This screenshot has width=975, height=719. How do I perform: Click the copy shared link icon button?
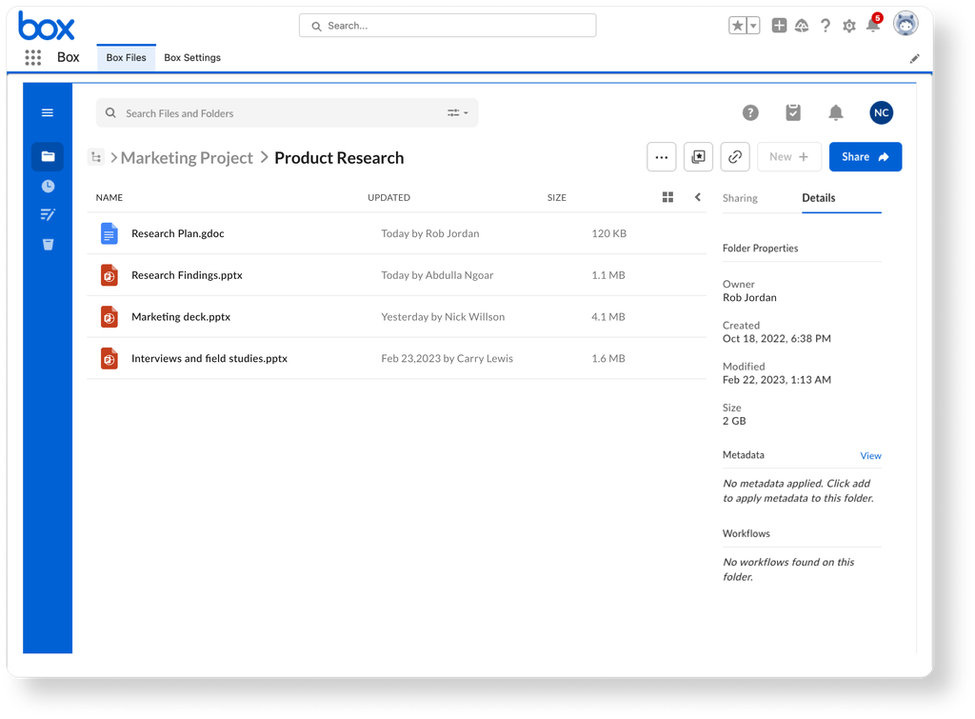coord(735,157)
